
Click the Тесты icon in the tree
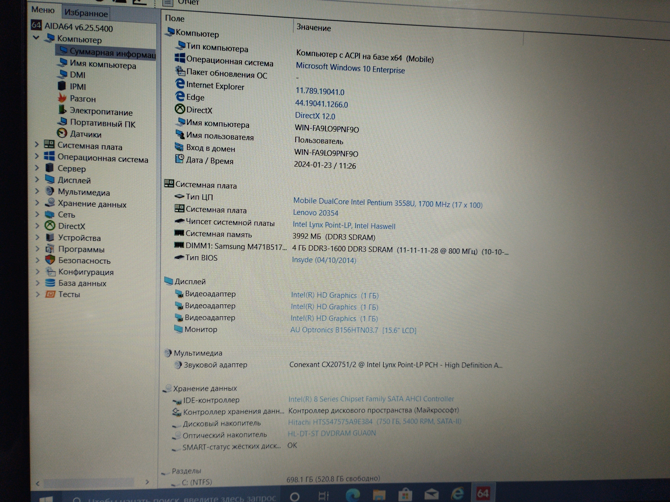51,294
